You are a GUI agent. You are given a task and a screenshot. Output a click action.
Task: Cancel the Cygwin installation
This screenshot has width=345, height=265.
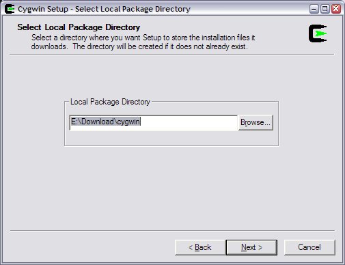pyautogui.click(x=309, y=247)
